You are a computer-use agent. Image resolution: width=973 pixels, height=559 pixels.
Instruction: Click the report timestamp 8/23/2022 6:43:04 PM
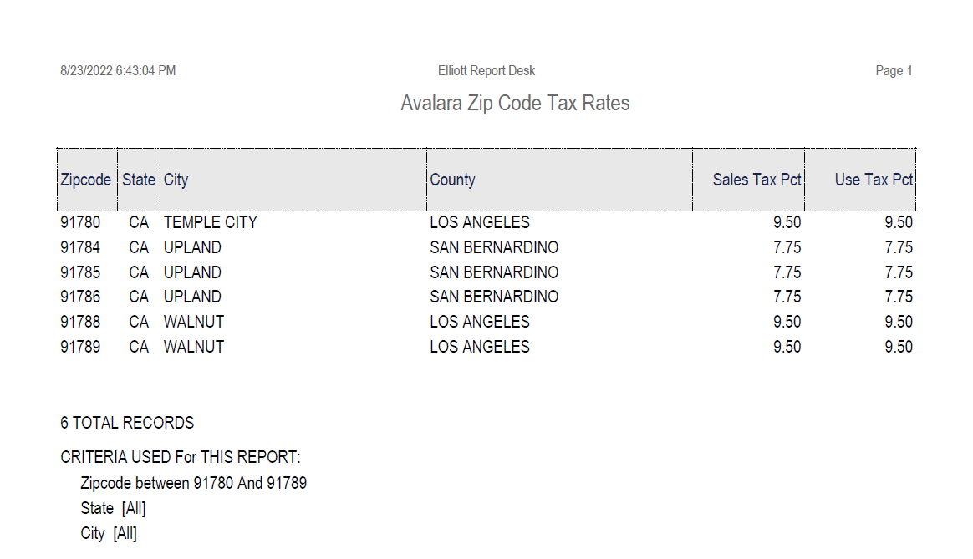[x=118, y=71]
